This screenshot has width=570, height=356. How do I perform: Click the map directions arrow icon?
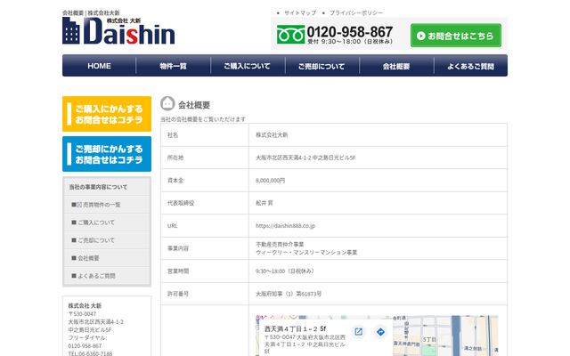tap(380, 332)
